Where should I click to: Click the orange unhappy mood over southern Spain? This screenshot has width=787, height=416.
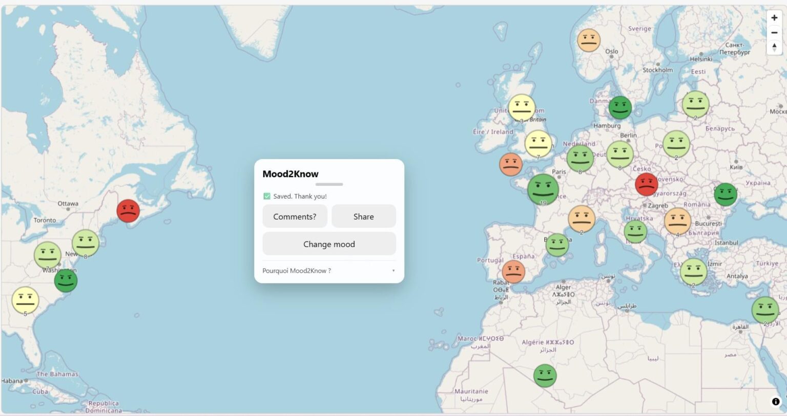click(512, 272)
